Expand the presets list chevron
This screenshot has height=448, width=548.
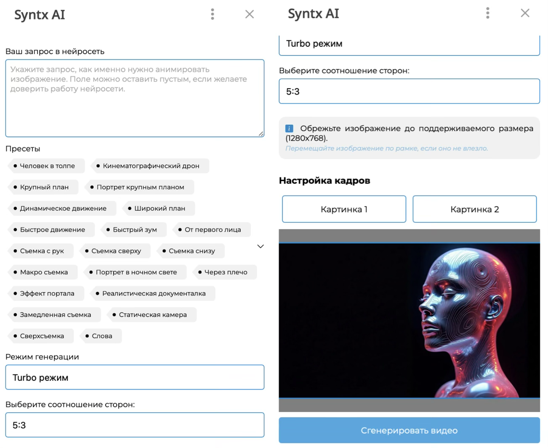point(261,246)
